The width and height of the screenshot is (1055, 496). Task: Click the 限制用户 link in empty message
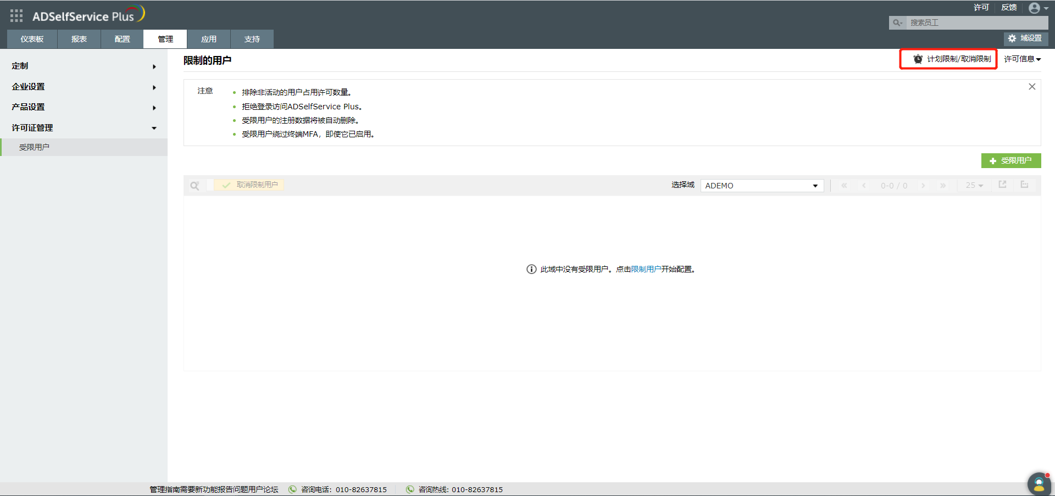(646, 269)
